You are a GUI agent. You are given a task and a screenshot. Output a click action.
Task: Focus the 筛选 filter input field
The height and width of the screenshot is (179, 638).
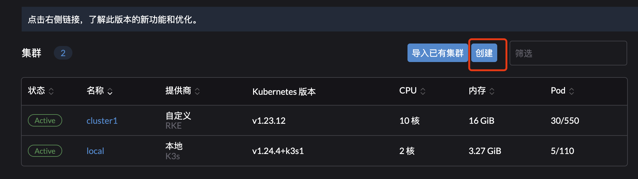[568, 53]
